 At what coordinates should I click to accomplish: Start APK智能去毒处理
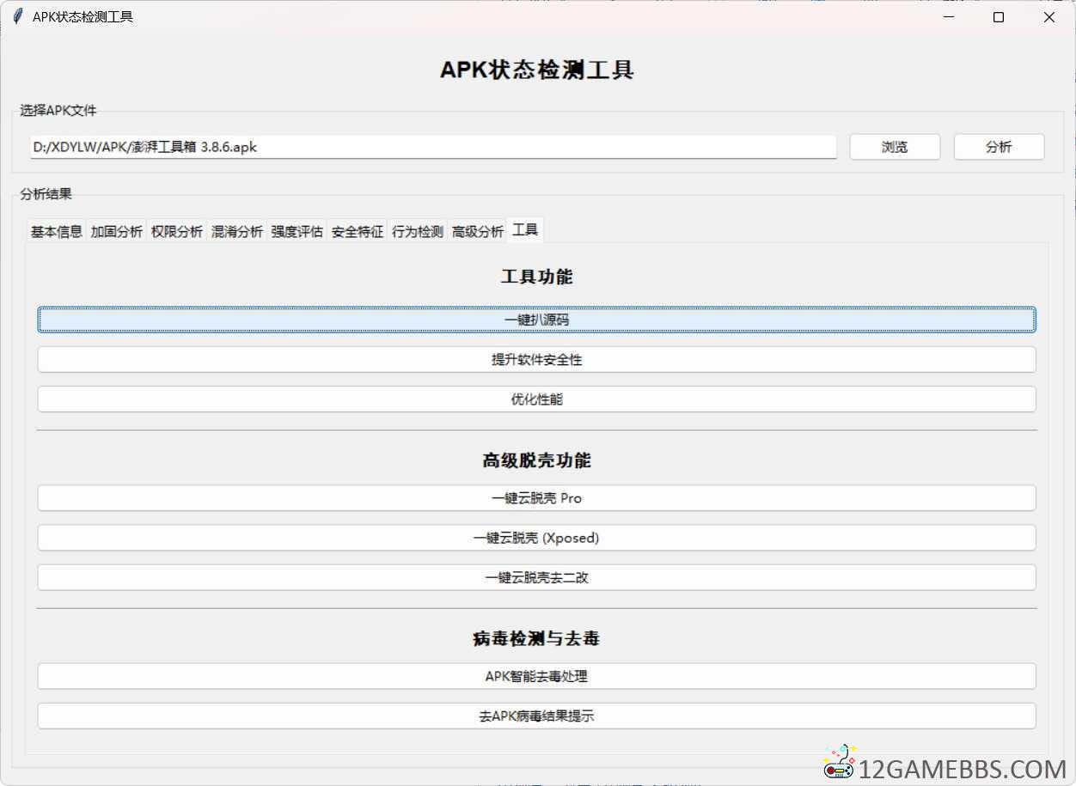click(x=536, y=676)
